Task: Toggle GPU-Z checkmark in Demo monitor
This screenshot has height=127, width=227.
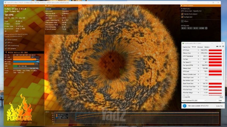Action: 6,43
